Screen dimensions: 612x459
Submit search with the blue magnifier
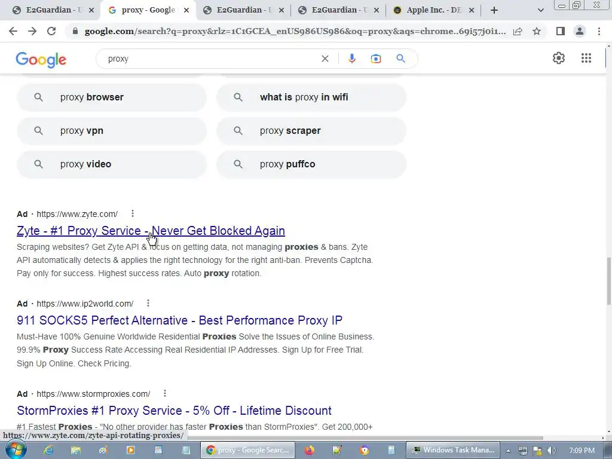click(x=400, y=59)
